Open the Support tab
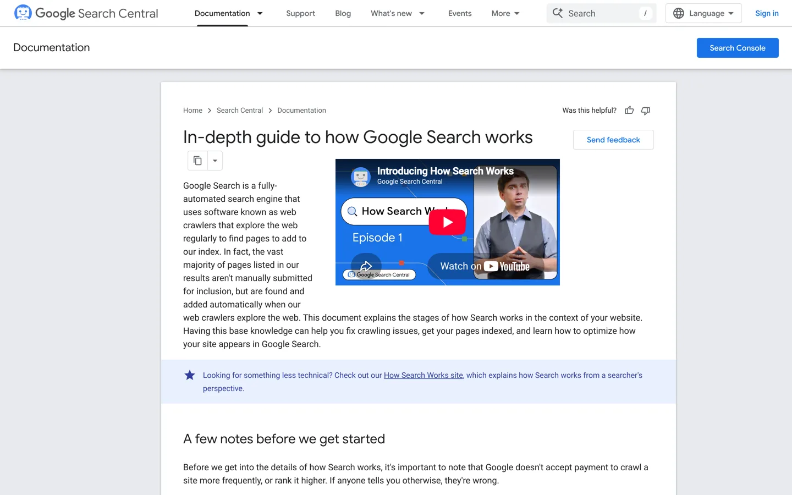This screenshot has width=792, height=495. pyautogui.click(x=300, y=13)
